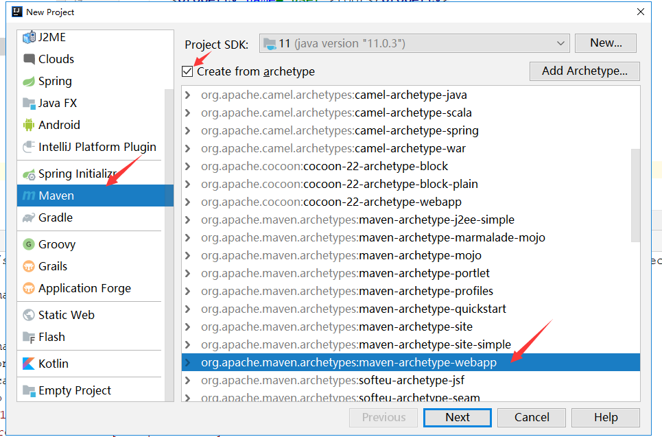Select cocoon-22-archetype-block-plain row text
The height and width of the screenshot is (437, 662).
coord(340,184)
